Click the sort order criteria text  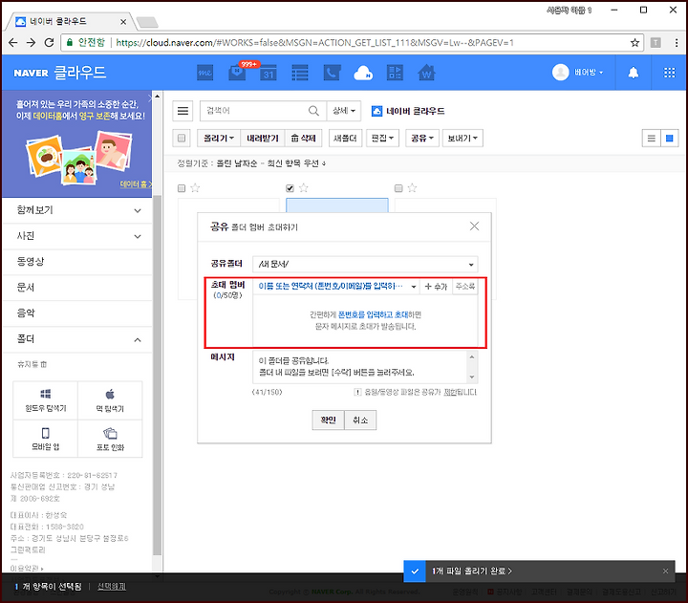click(251, 163)
